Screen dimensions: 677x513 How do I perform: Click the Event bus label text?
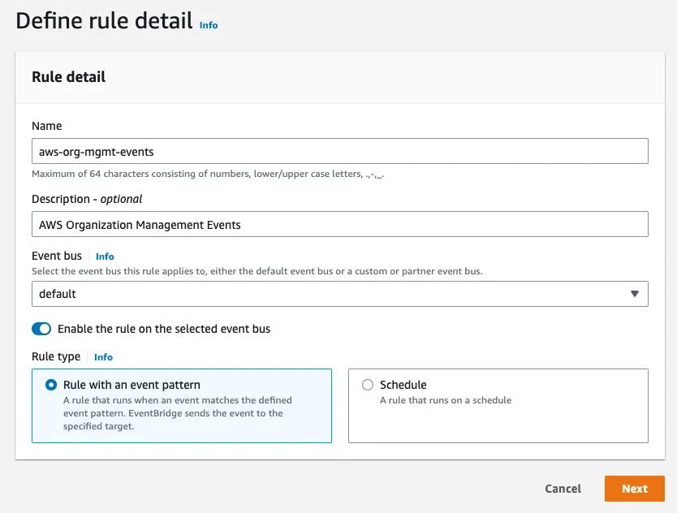(x=57, y=256)
